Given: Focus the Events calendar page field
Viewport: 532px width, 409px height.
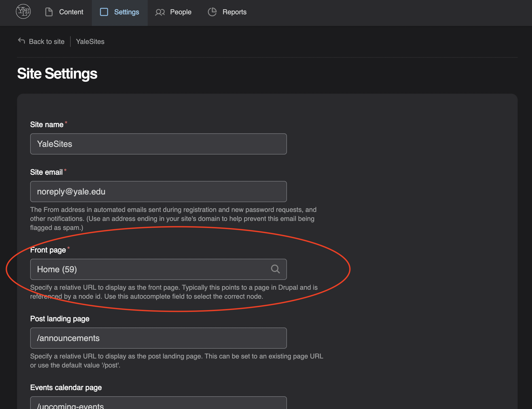Looking at the screenshot, I should click(158, 403).
